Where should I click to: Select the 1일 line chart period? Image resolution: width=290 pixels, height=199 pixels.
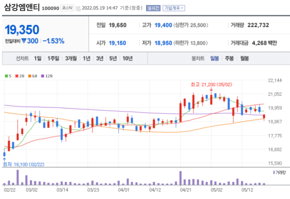(x=37, y=59)
